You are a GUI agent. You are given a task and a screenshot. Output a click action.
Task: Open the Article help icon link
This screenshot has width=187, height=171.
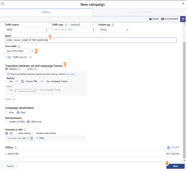click(151, 19)
